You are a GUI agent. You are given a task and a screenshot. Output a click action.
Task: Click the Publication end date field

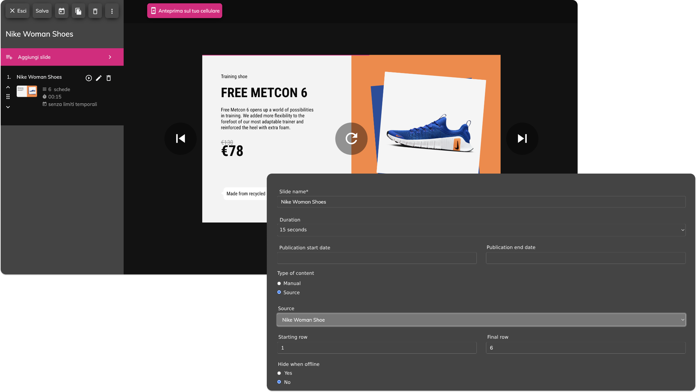pyautogui.click(x=586, y=258)
